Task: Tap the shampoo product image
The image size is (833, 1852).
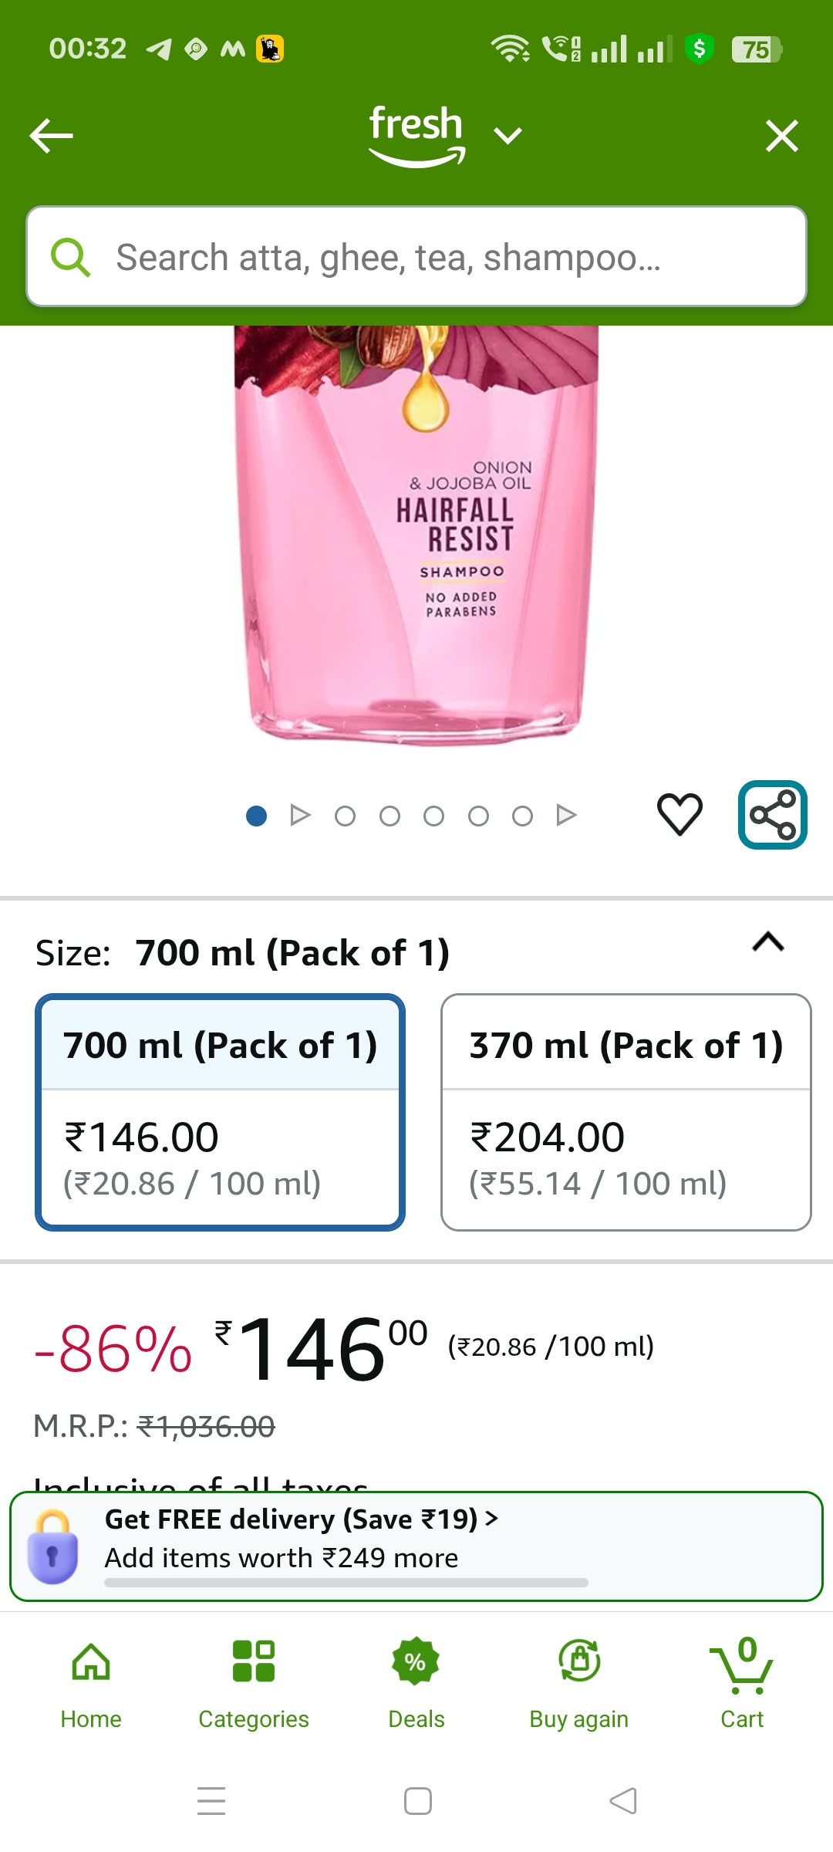Action: [416, 540]
